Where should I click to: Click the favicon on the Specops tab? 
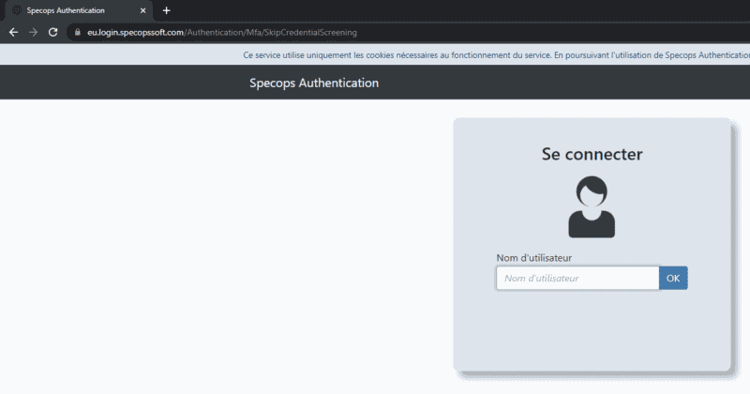(17, 10)
